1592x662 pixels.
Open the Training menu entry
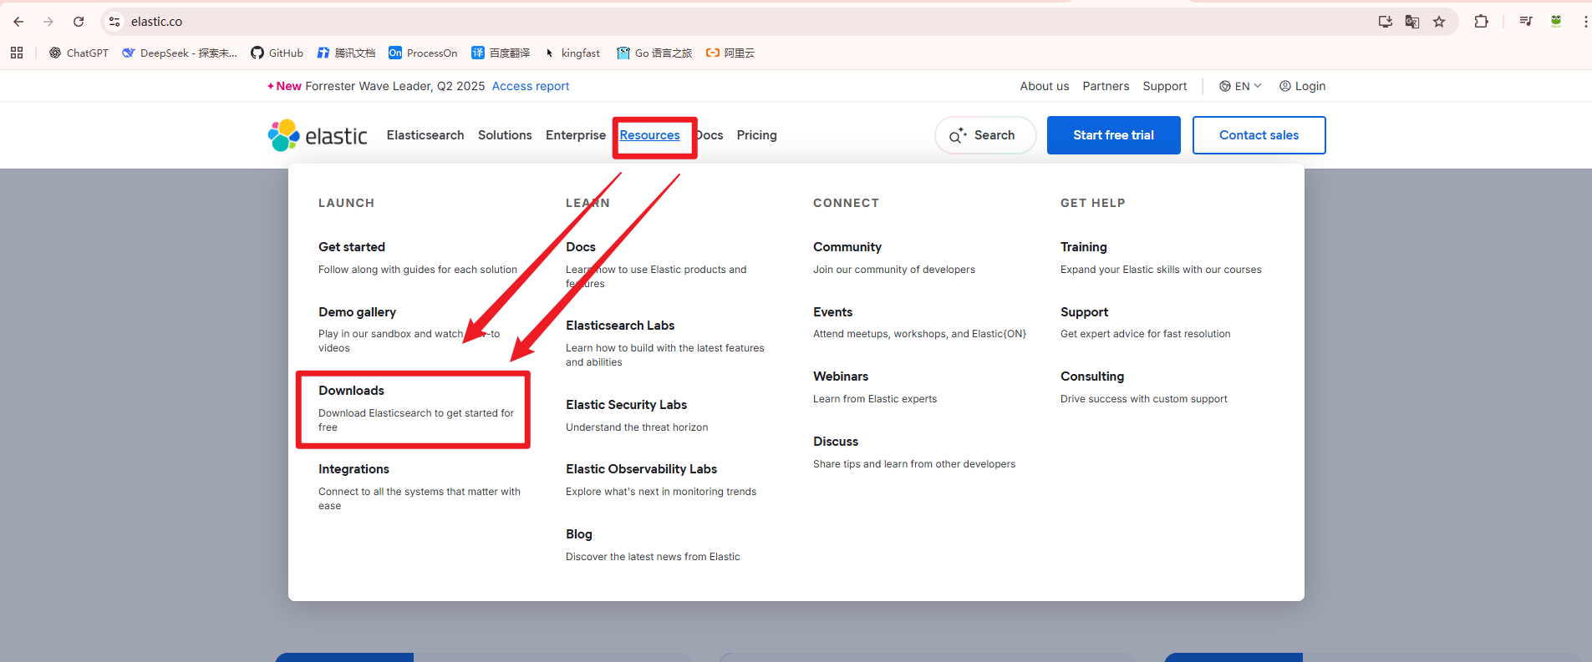pos(1083,247)
